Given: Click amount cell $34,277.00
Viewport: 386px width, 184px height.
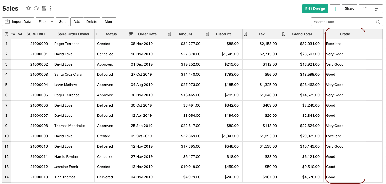Looking at the screenshot, I should [x=185, y=44].
